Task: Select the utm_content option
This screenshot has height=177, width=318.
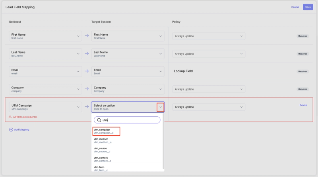Action: tap(103, 159)
